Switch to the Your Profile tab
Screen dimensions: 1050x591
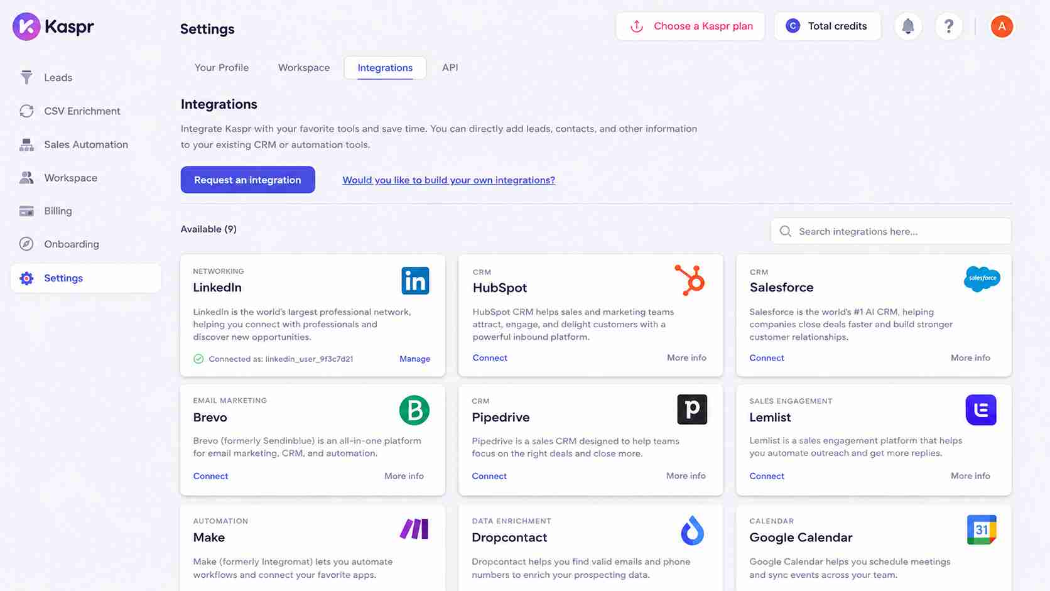pyautogui.click(x=222, y=67)
